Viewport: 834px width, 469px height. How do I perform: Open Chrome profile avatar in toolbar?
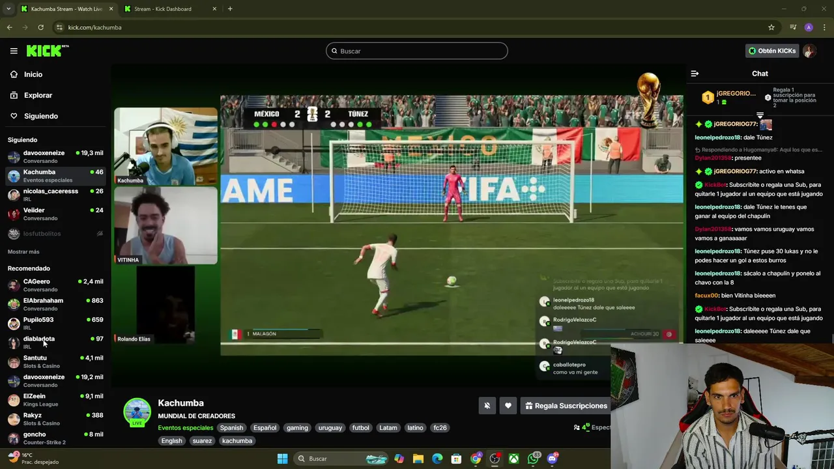pos(809,27)
